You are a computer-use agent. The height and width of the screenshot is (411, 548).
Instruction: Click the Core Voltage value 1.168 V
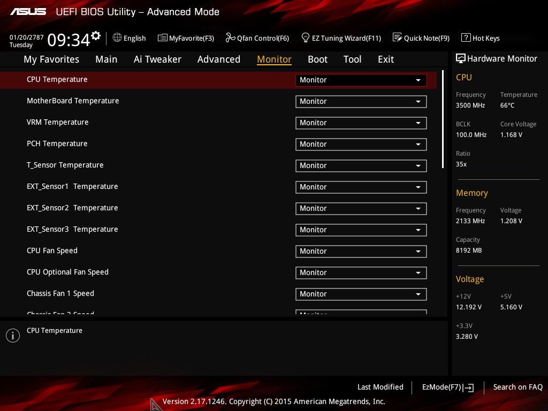[x=511, y=134]
